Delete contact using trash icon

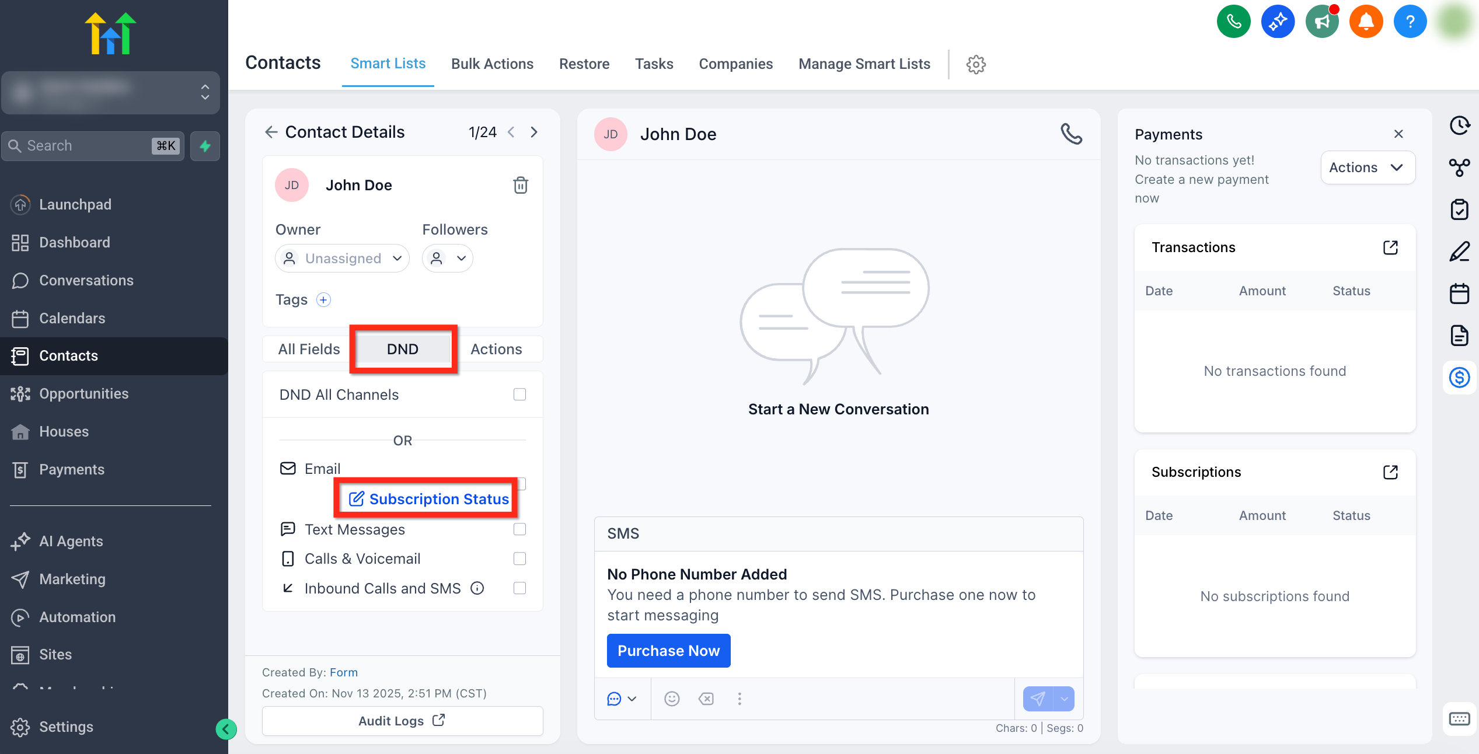[520, 186]
